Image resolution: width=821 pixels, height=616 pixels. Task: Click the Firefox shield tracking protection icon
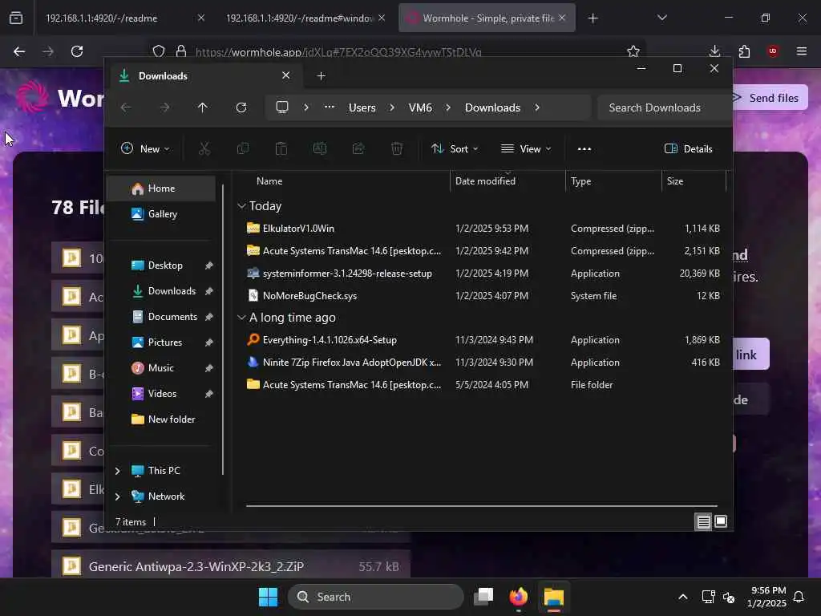[159, 51]
